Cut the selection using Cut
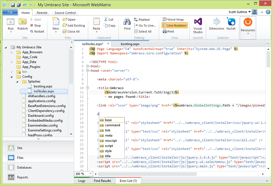The height and width of the screenshot is (186, 273). click(109, 19)
